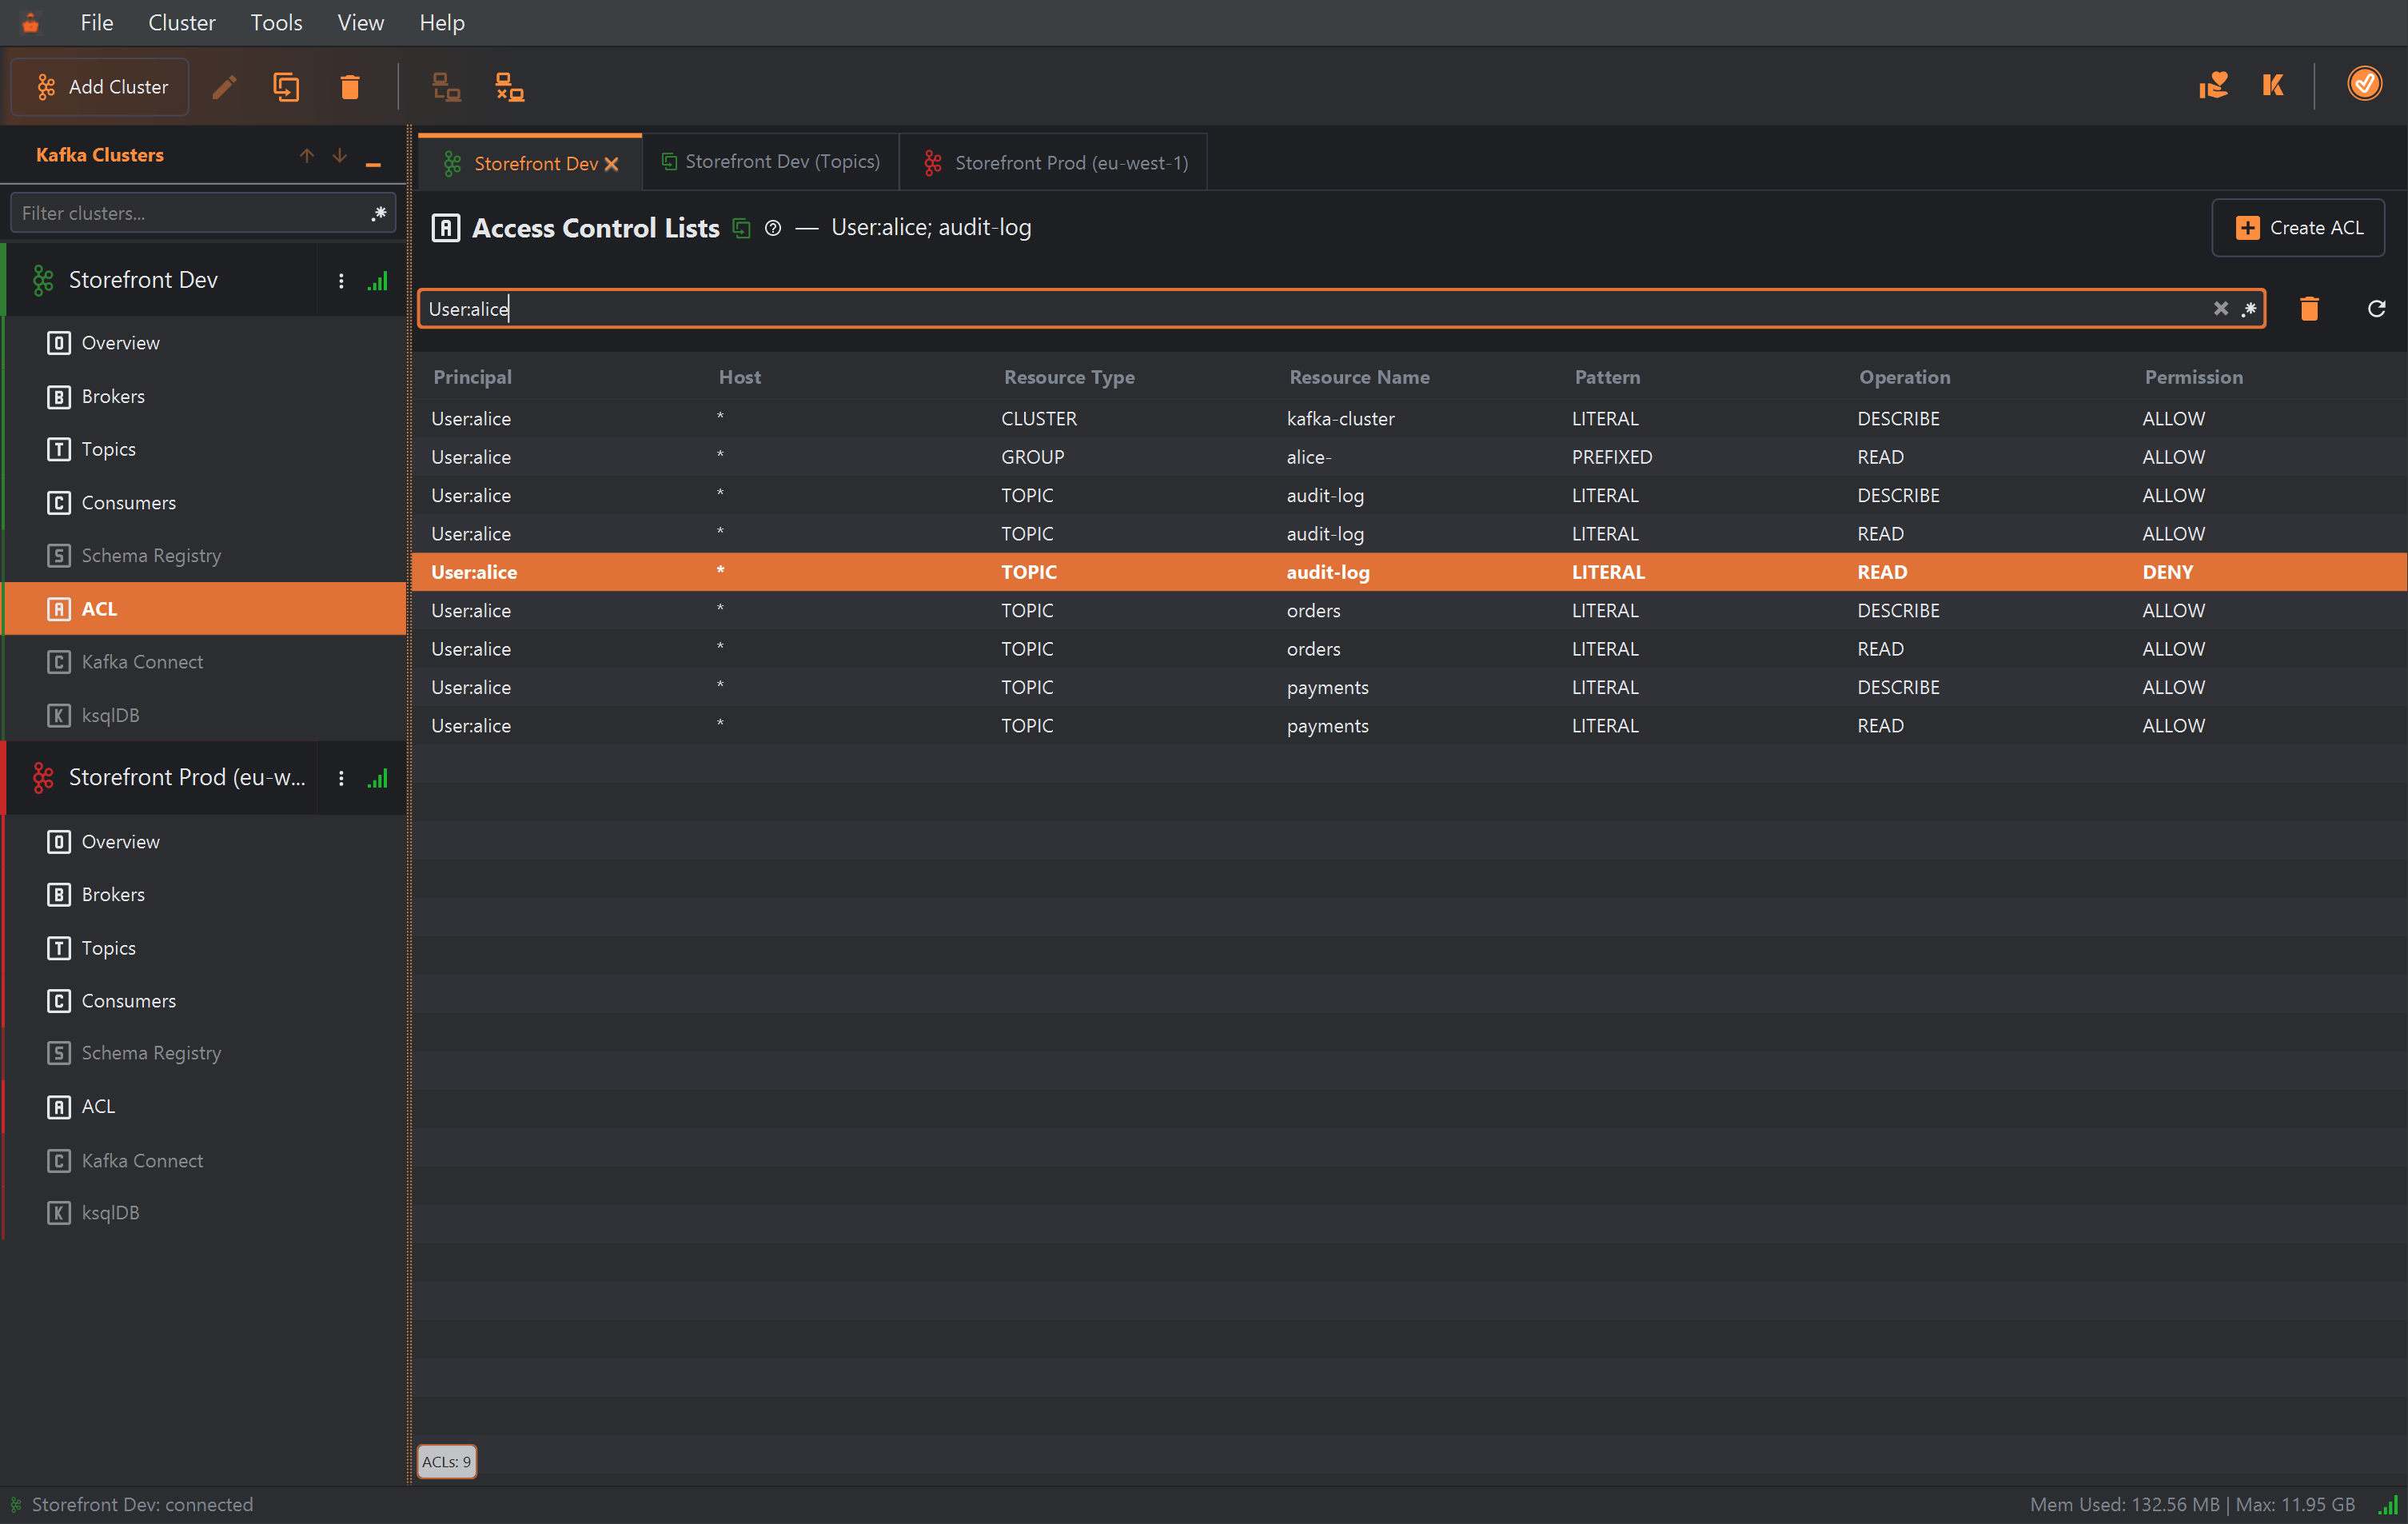The image size is (2408, 1524).
Task: Click the hand-heart support icon
Action: 2213,85
